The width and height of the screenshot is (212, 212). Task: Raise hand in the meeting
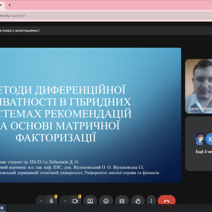[138, 201]
